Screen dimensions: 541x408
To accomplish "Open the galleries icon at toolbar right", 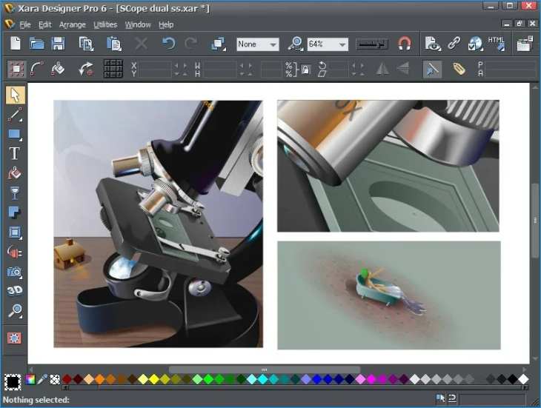I will pyautogui.click(x=525, y=44).
